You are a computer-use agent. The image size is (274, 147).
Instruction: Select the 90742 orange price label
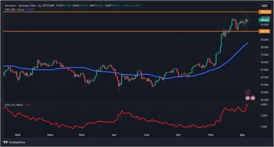point(265,31)
